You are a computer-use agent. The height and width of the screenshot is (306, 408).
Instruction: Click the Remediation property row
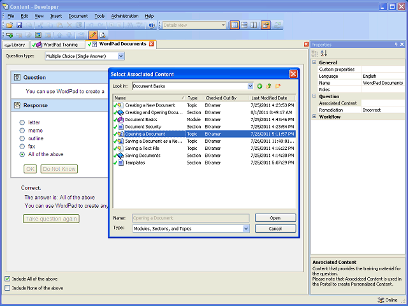click(x=361, y=110)
